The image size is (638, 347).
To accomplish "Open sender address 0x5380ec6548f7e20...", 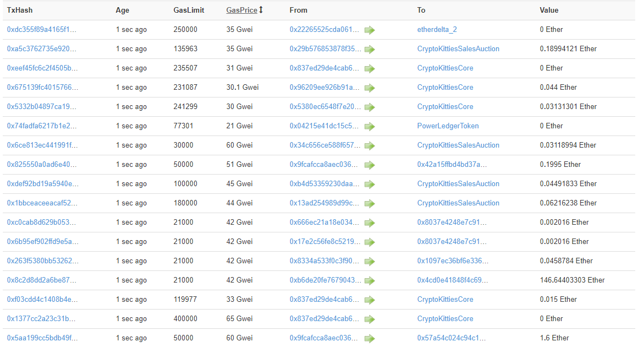I will (x=325, y=106).
